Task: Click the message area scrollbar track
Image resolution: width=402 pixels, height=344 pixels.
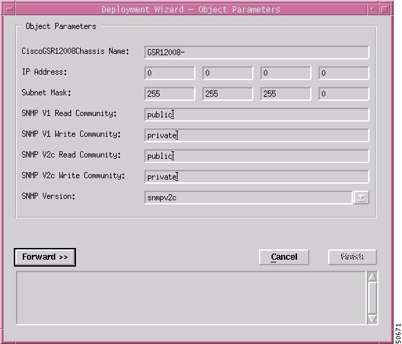Action: [x=372, y=298]
